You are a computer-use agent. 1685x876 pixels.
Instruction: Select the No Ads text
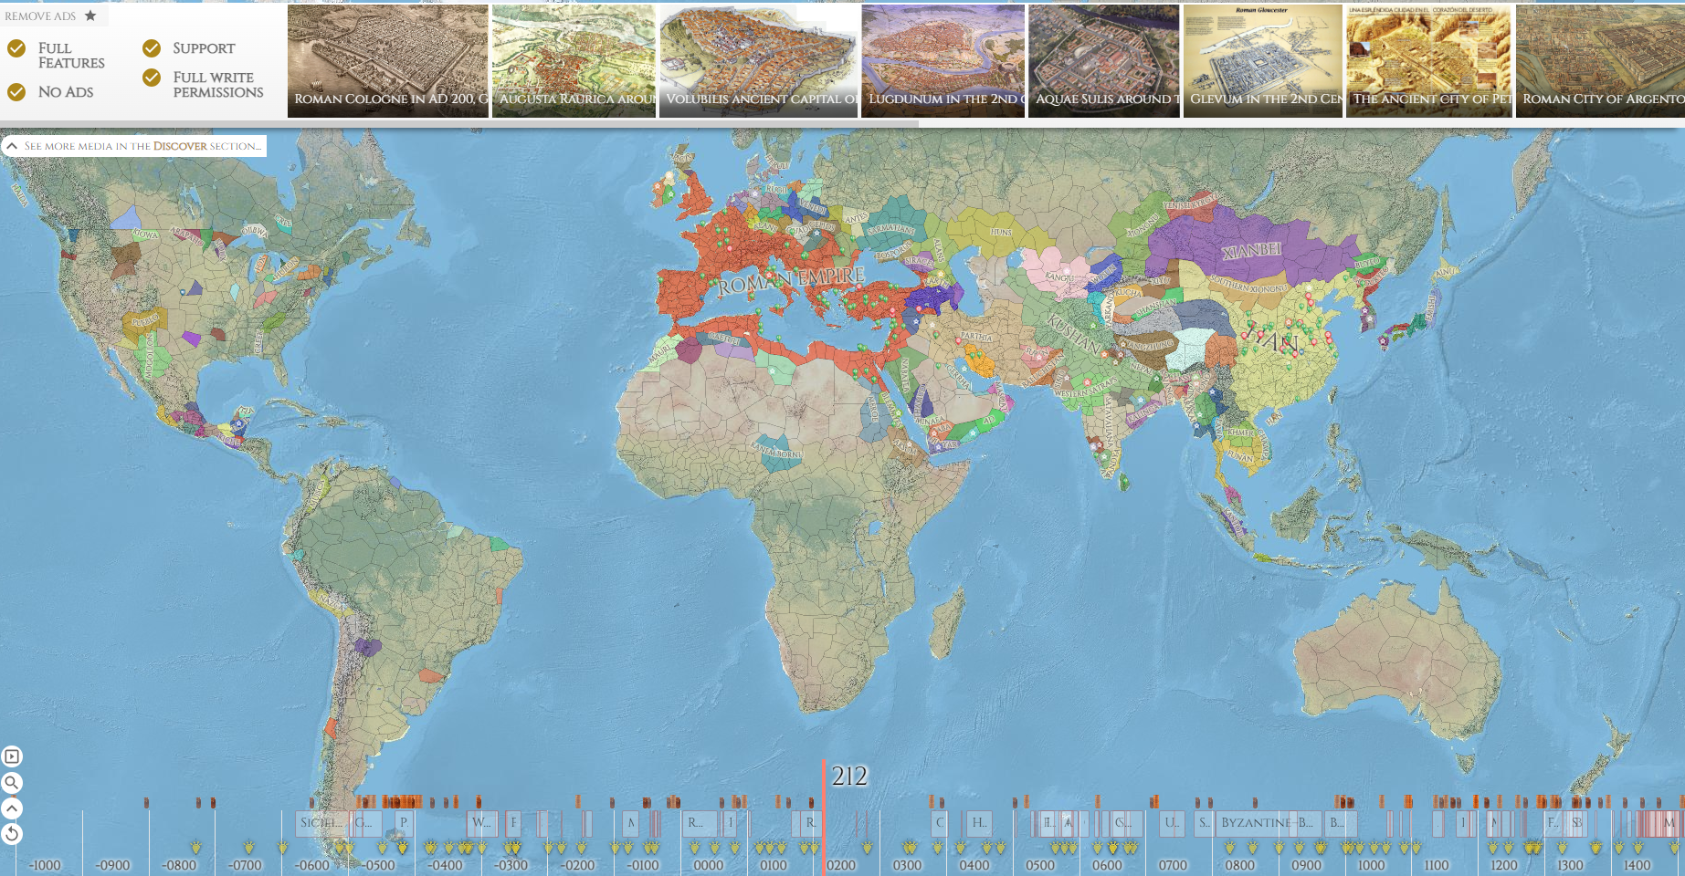click(x=66, y=92)
